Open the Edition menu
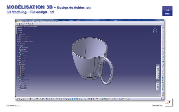The width and height of the screenshot is (179, 112). (x=36, y=22)
